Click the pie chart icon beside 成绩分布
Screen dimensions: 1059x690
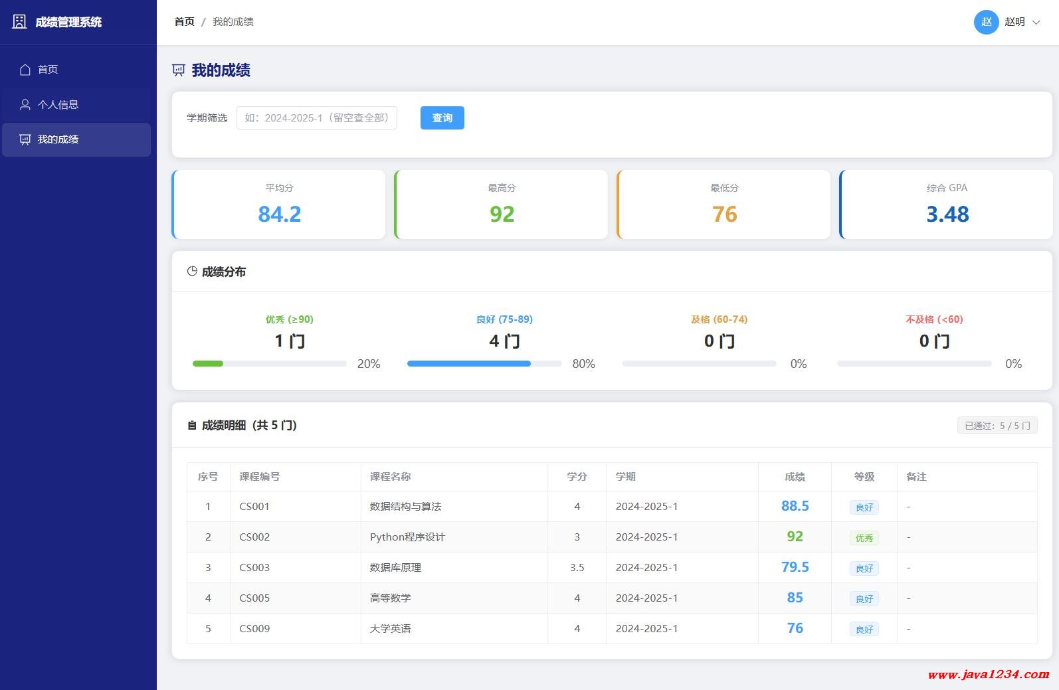point(192,272)
